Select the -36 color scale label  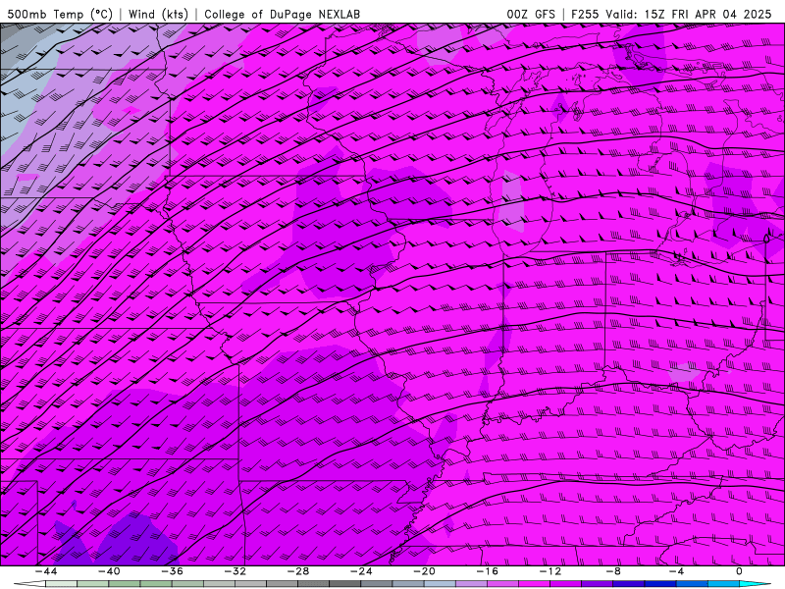(x=173, y=571)
